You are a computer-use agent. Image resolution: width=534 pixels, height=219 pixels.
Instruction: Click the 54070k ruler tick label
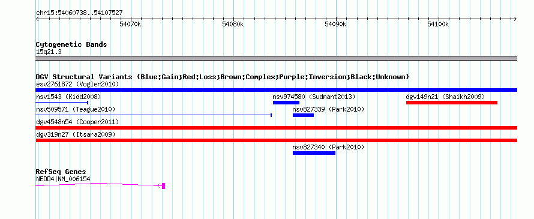click(131, 25)
